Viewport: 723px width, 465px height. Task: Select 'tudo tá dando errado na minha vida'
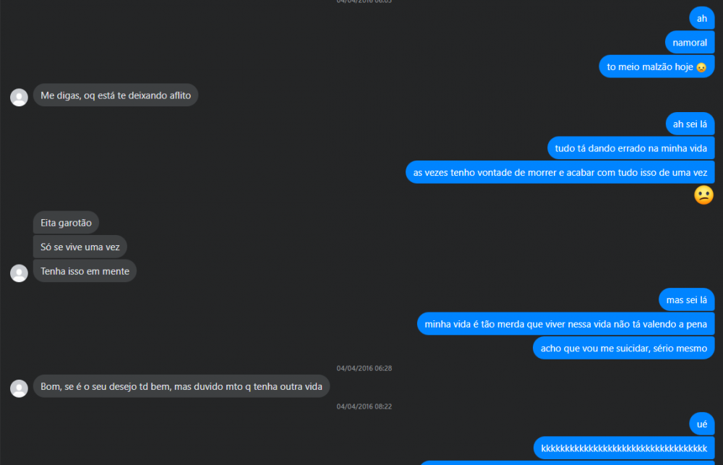630,148
